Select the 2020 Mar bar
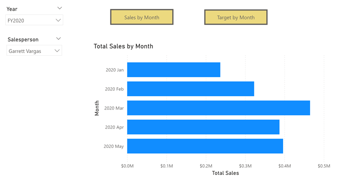The width and height of the screenshot is (353, 185). coord(219,108)
